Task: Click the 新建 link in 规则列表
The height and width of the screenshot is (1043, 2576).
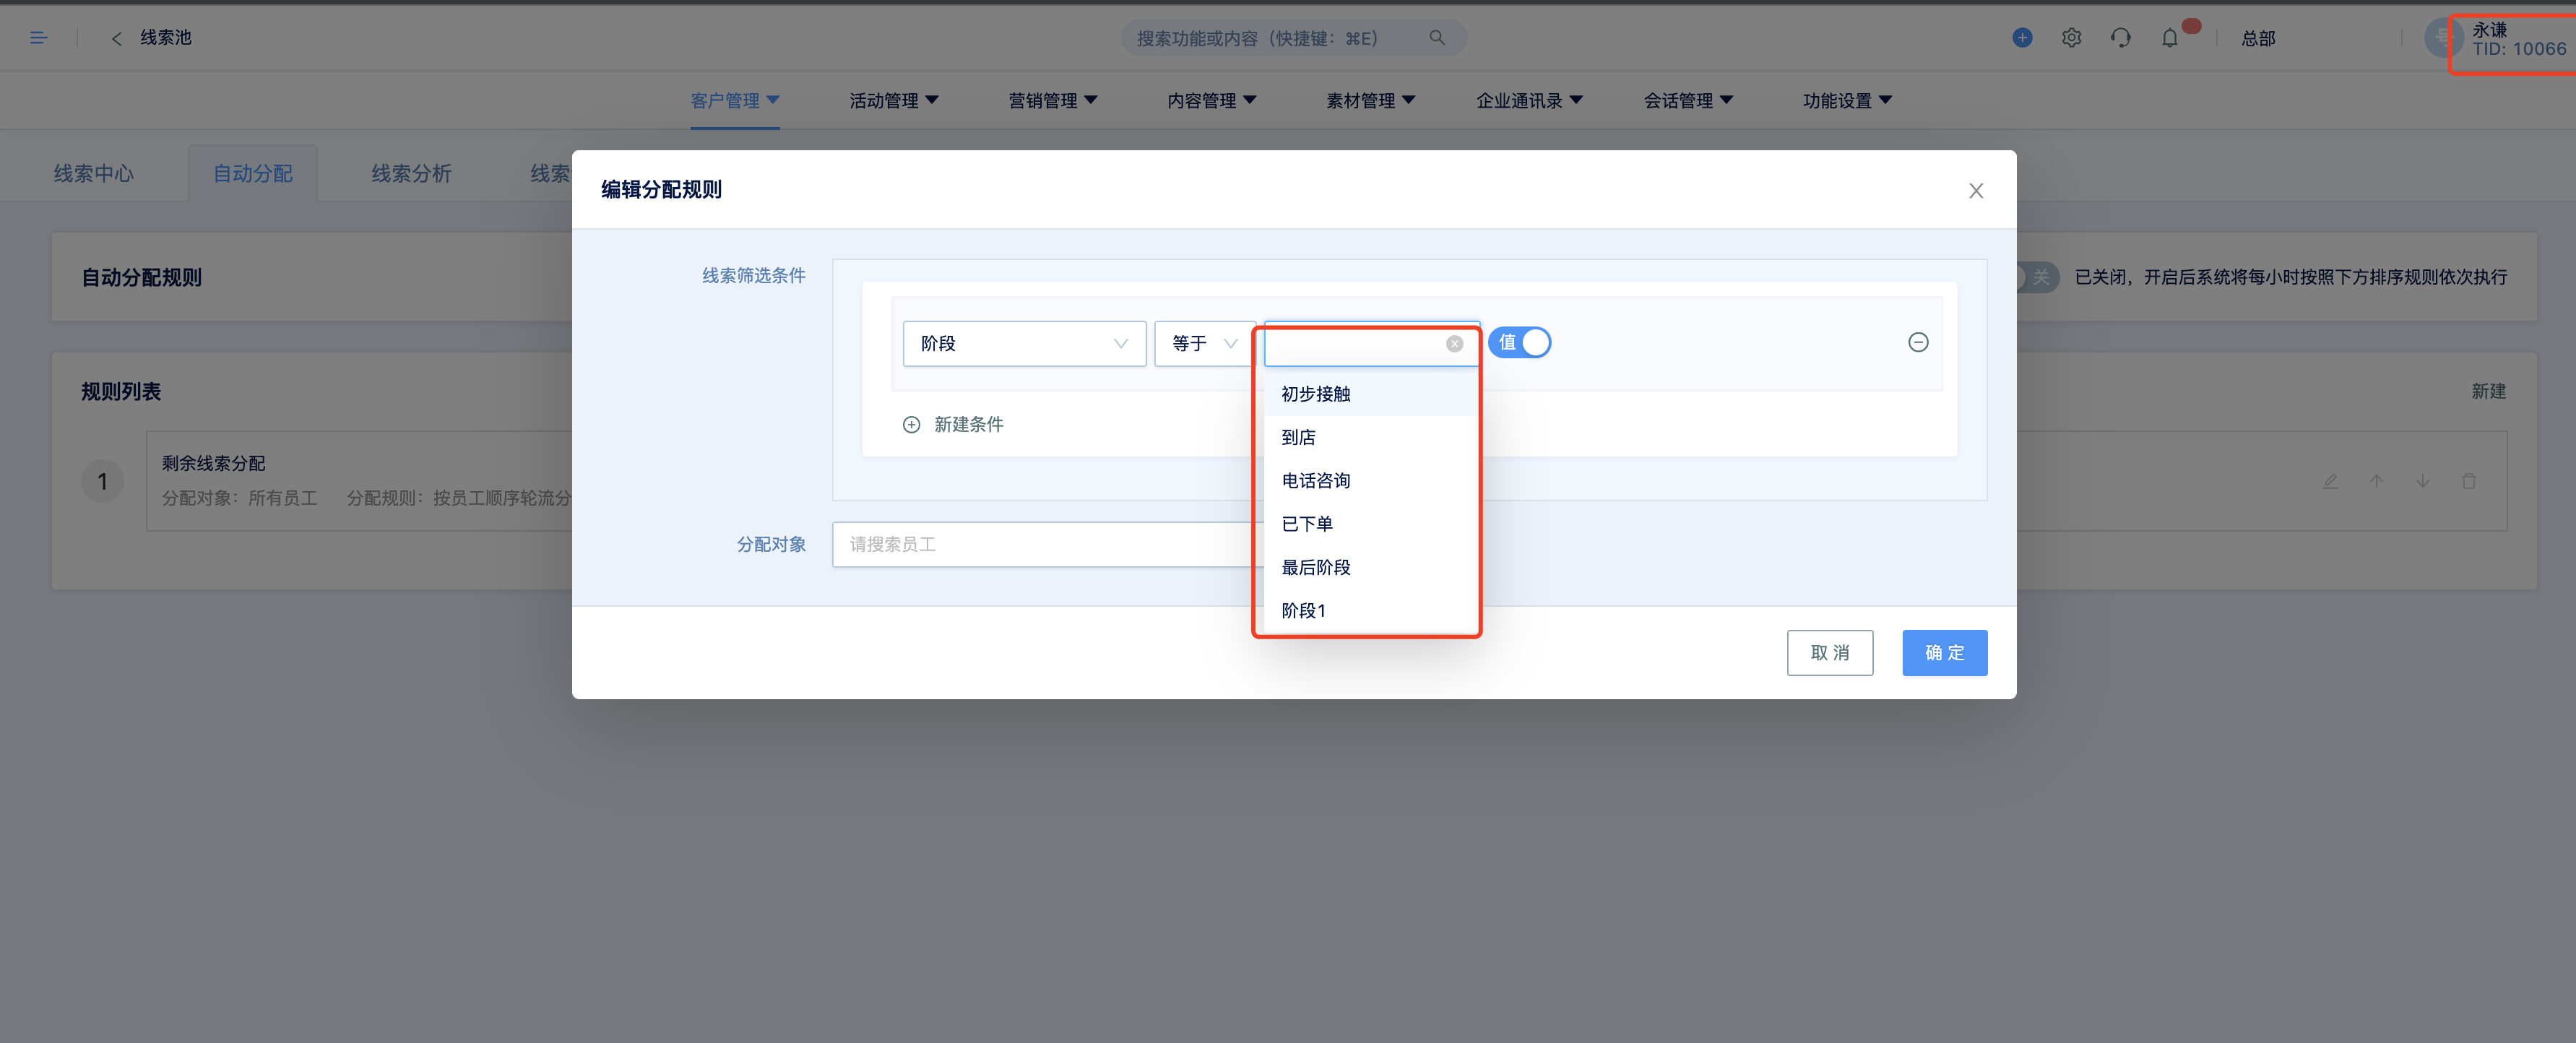Action: point(2488,392)
